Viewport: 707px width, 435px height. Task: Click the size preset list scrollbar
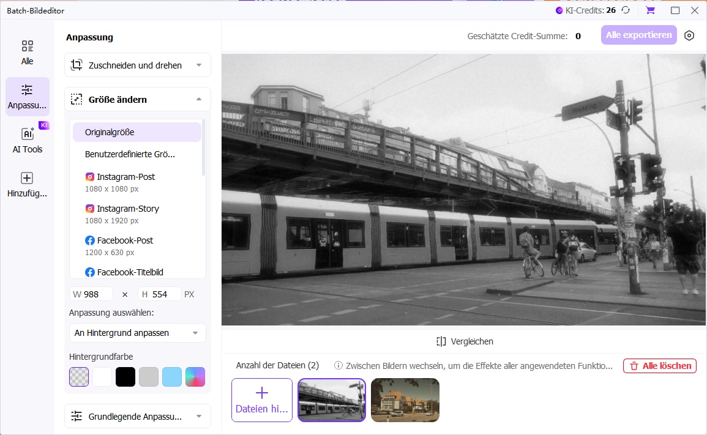coord(203,148)
